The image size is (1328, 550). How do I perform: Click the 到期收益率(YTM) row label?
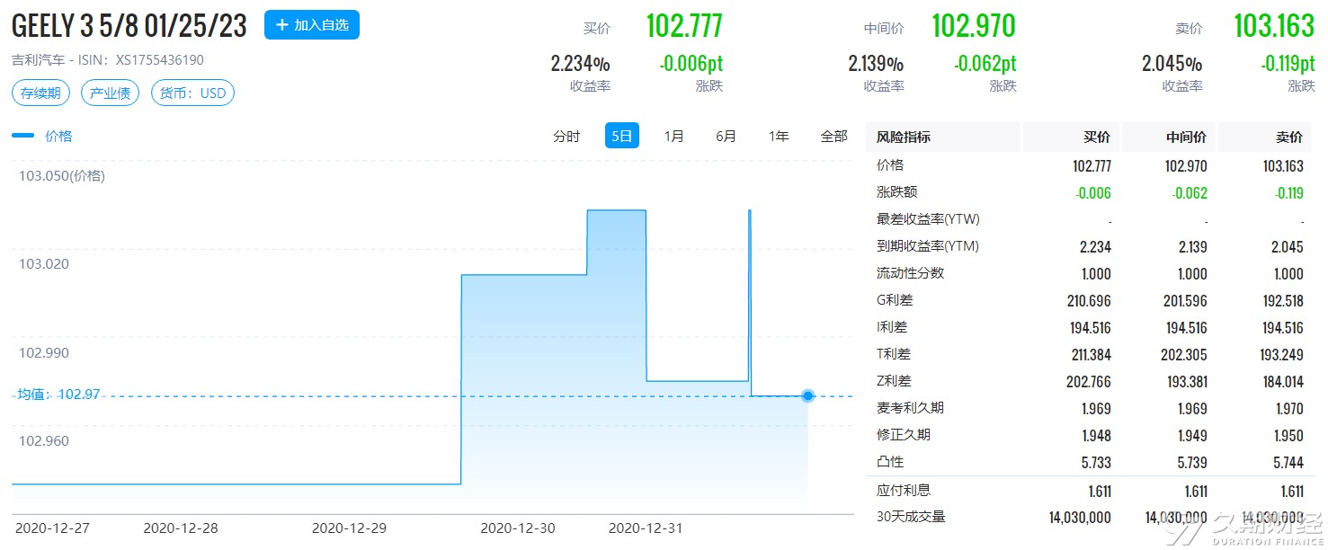(x=928, y=246)
